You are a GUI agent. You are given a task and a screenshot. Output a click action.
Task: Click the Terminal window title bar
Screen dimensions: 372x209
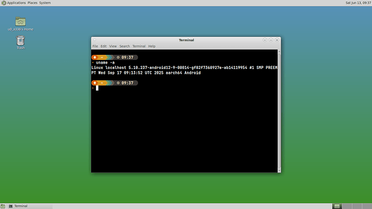(186, 40)
